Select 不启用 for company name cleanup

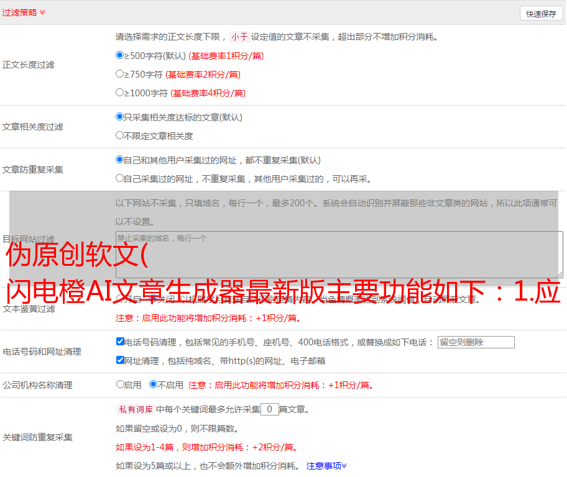(x=153, y=384)
